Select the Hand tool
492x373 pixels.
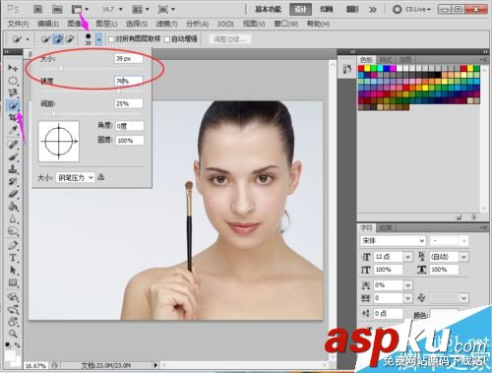(13, 322)
